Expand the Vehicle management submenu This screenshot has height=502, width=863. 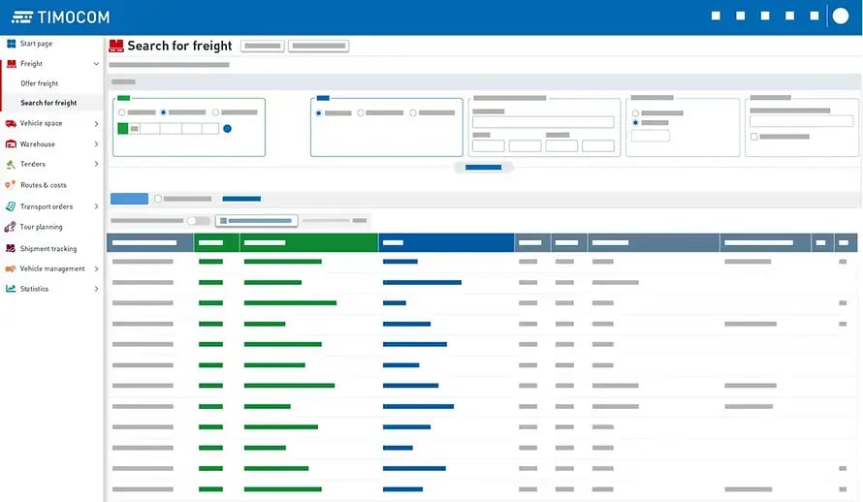click(96, 268)
